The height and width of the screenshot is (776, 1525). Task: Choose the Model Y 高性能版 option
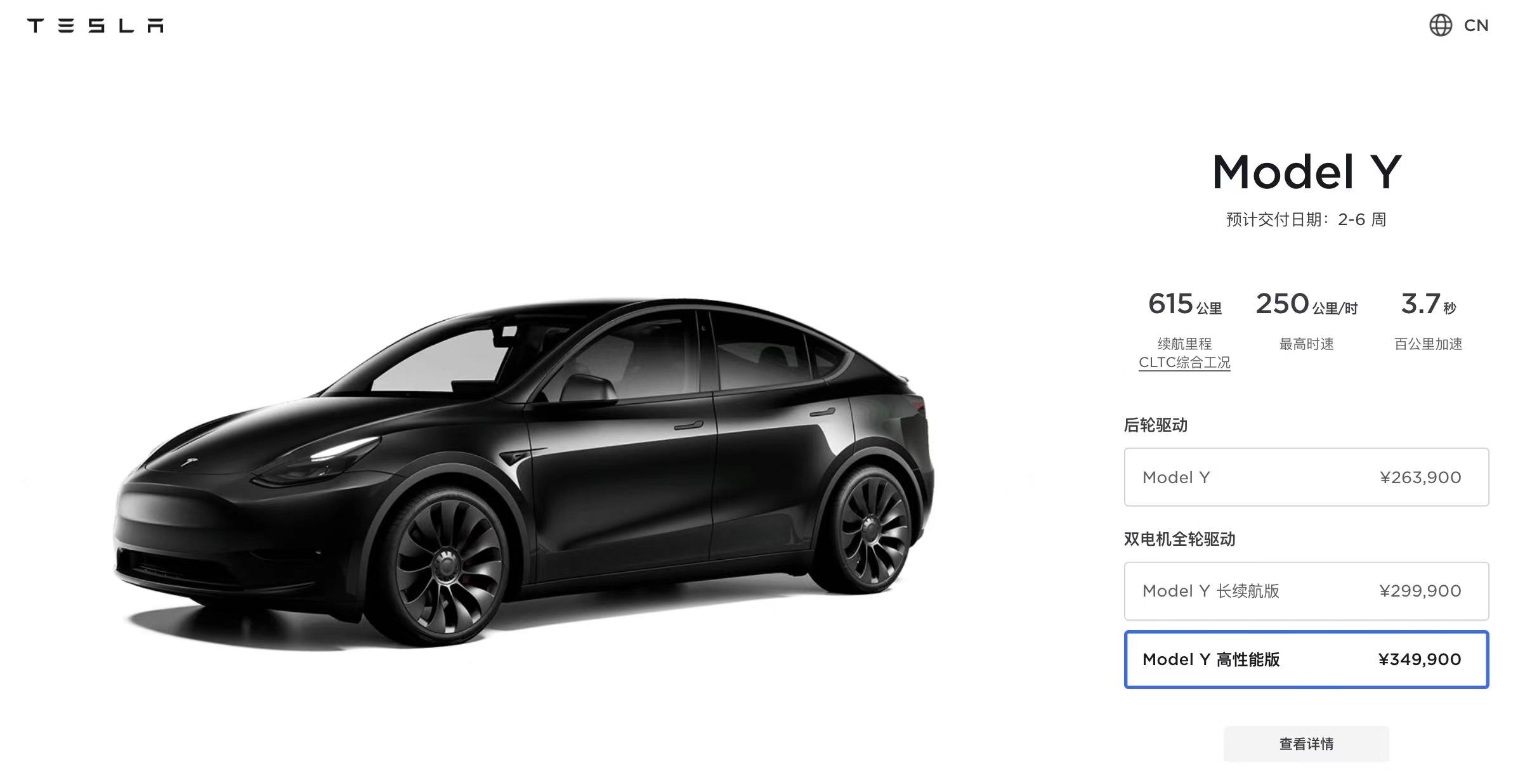(x=1306, y=659)
